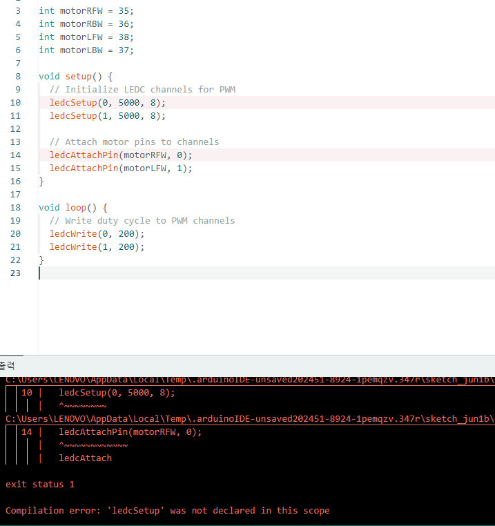
Task: Click the 'Compilation error: ledcSetup was not declared' message
Action: [x=168, y=511]
